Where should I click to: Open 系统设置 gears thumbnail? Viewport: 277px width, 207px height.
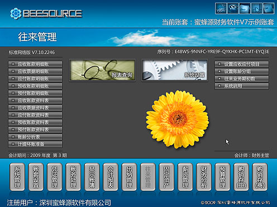175,70
